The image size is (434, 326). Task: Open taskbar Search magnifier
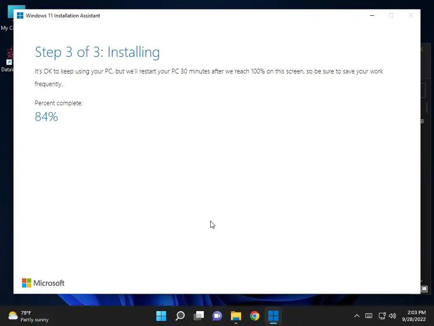(180, 316)
